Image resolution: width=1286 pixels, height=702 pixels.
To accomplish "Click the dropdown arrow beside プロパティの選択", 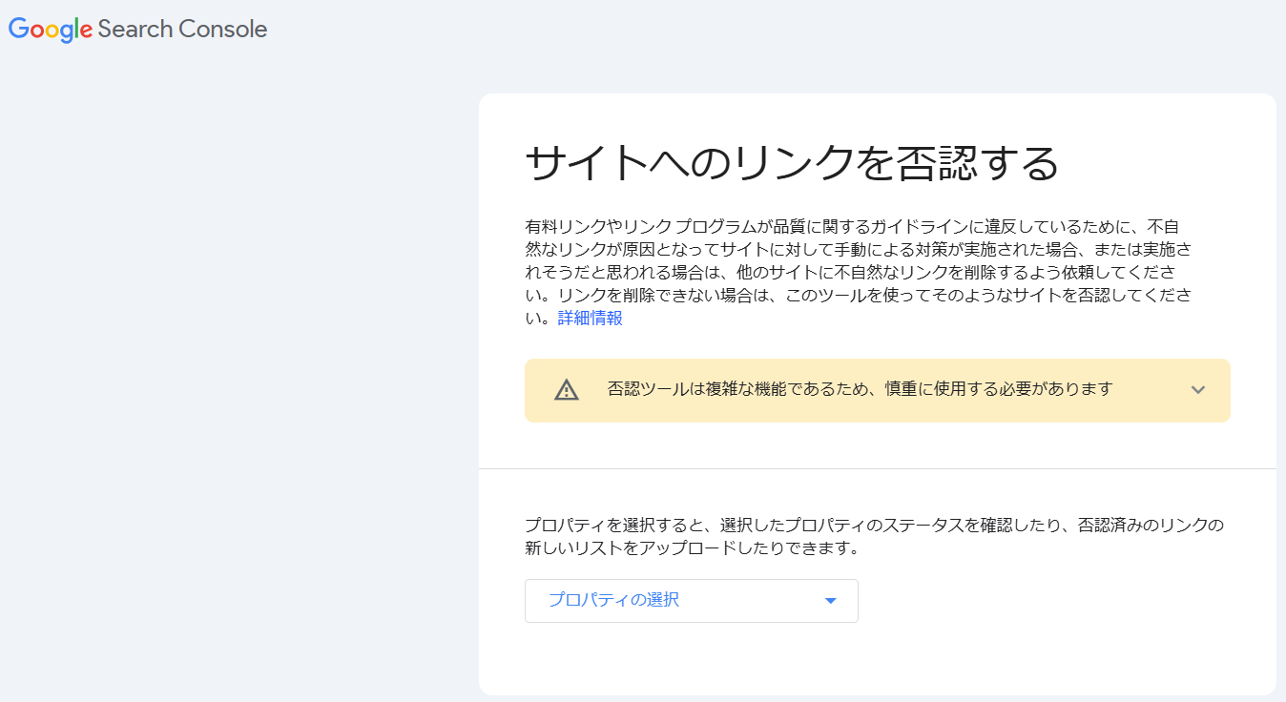I will (x=830, y=601).
